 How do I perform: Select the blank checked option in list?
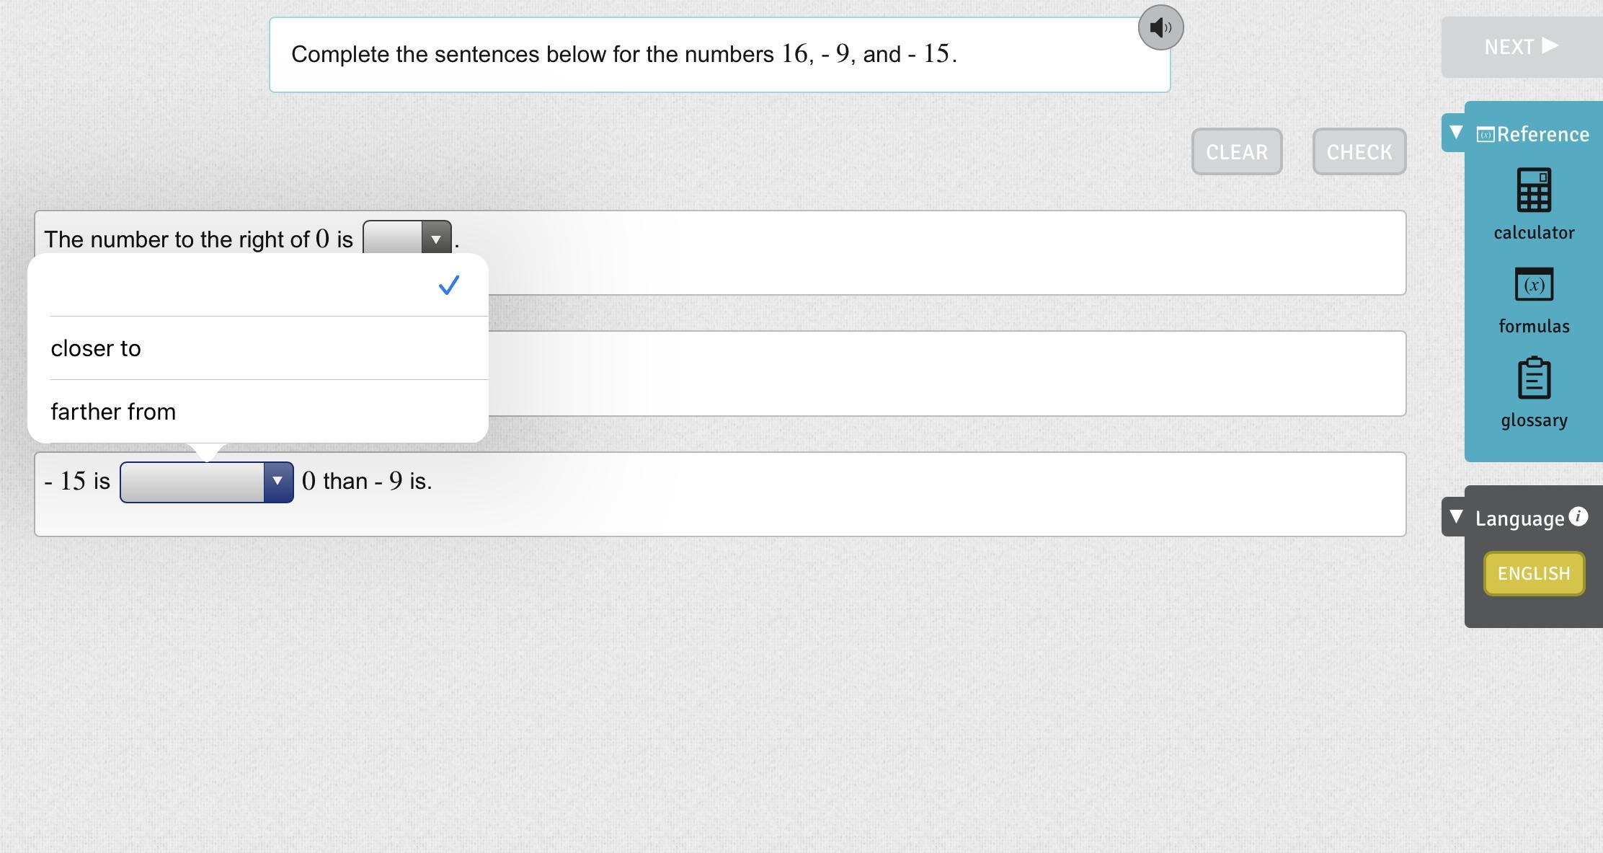257,286
